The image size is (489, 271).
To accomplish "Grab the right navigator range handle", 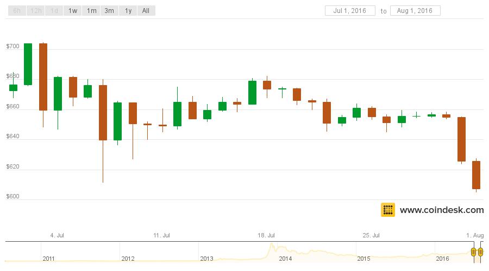I will pos(481,251).
